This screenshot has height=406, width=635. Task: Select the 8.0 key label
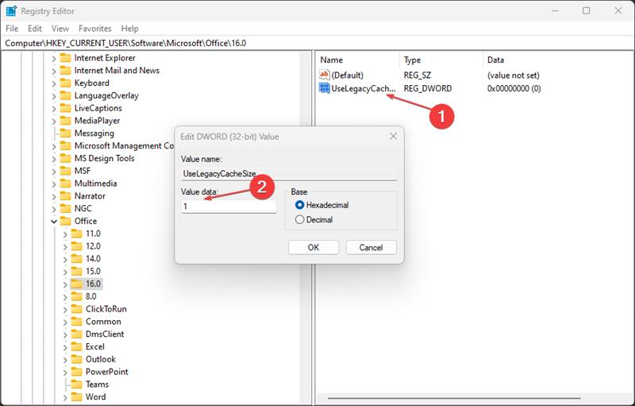[91, 296]
